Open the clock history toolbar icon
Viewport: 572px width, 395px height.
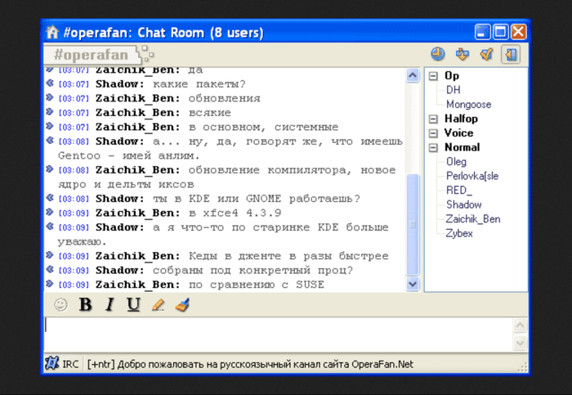[437, 55]
